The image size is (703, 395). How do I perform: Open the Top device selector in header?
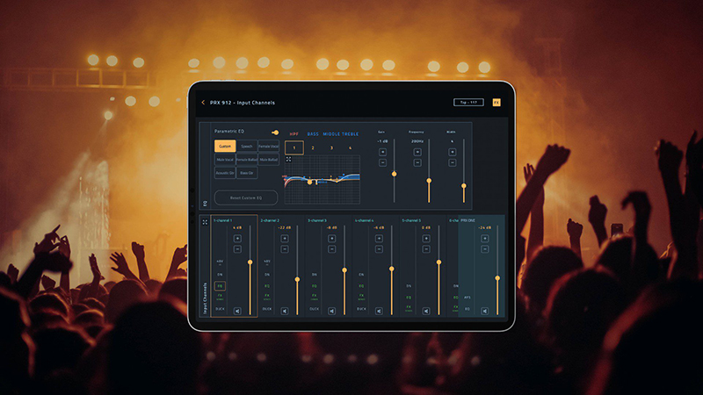click(x=468, y=103)
